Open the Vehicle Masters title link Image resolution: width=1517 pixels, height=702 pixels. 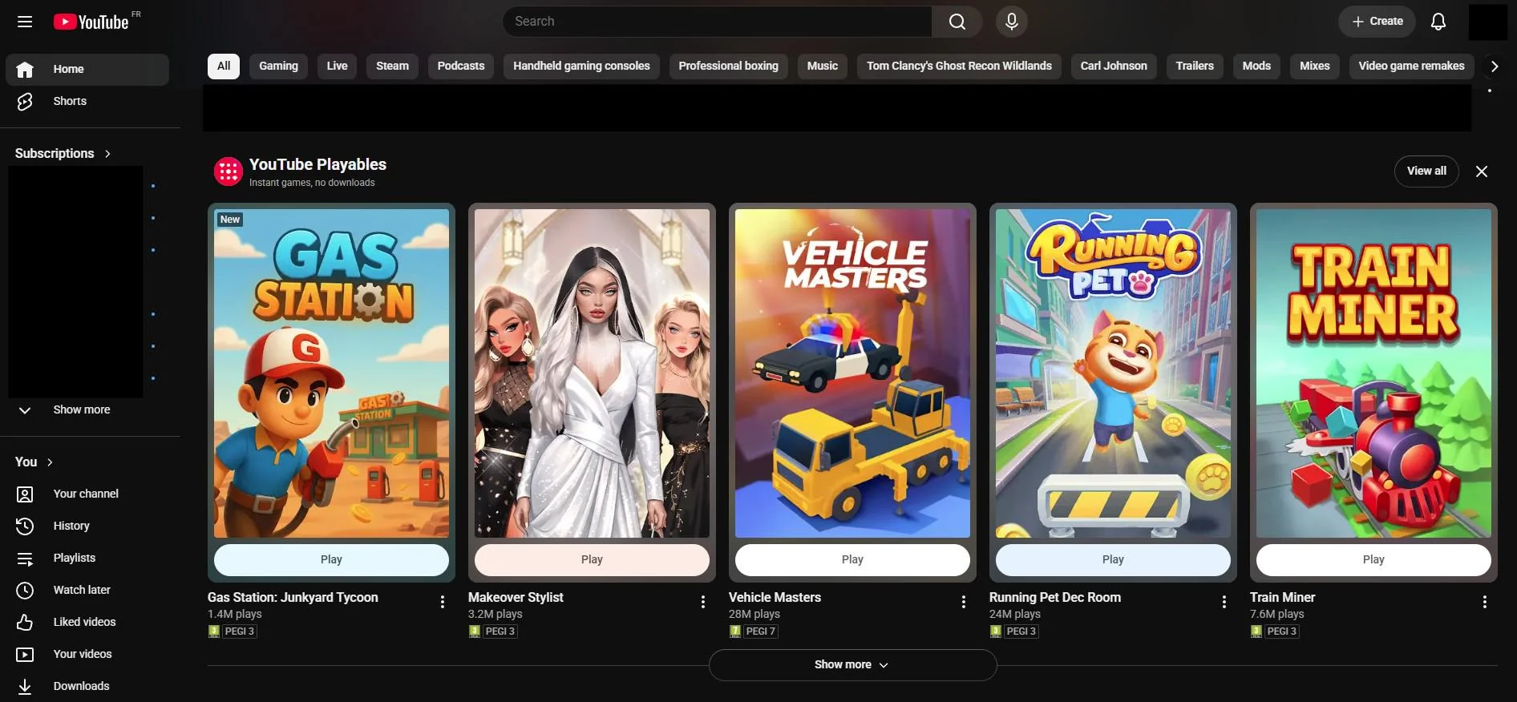775,598
